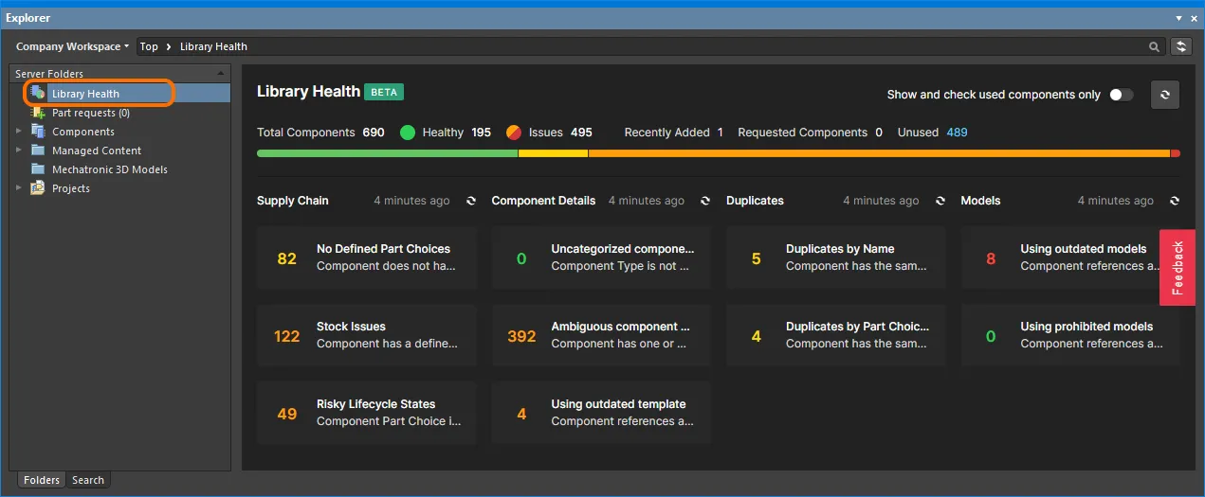This screenshot has height=497, width=1205.
Task: Refresh the Models health checks
Action: [1175, 201]
